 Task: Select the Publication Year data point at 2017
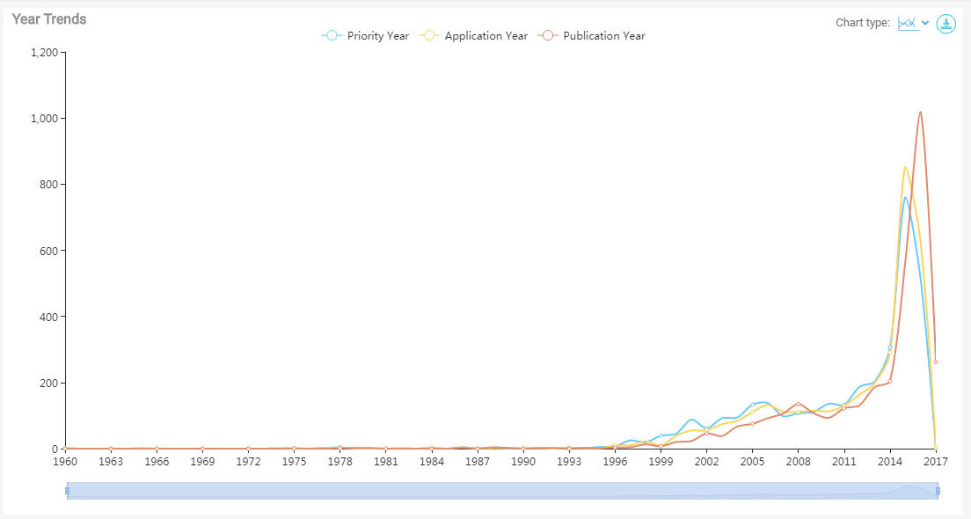[935, 362]
